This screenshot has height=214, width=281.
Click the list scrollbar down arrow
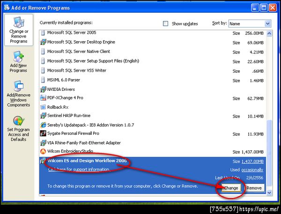[269, 192]
